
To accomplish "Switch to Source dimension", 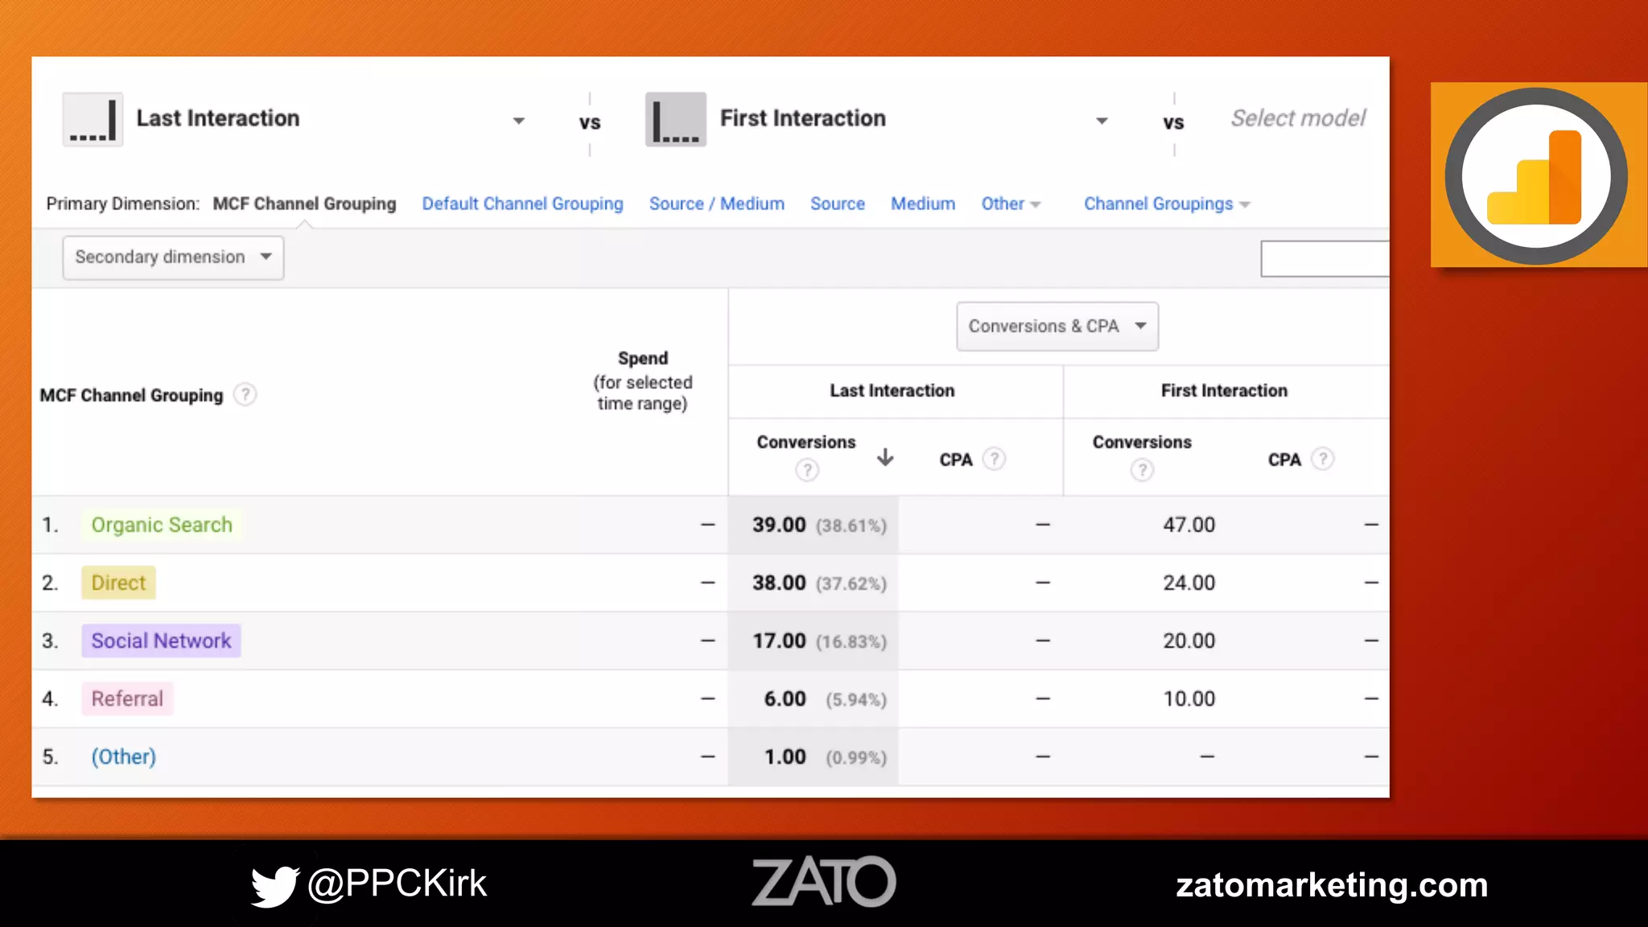I will [837, 204].
